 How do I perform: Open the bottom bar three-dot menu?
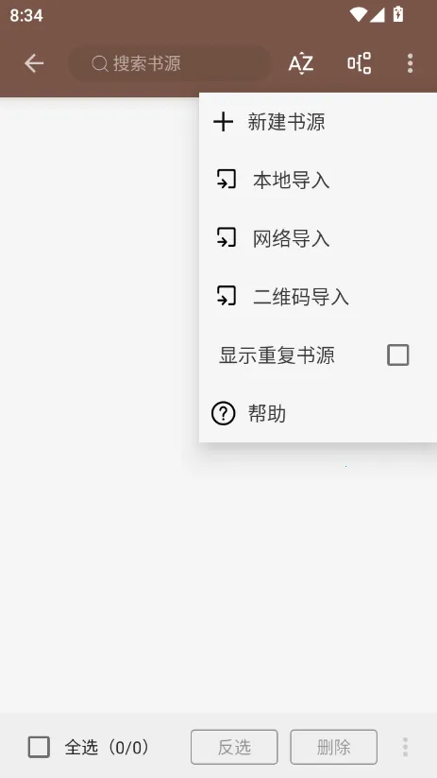[405, 747]
